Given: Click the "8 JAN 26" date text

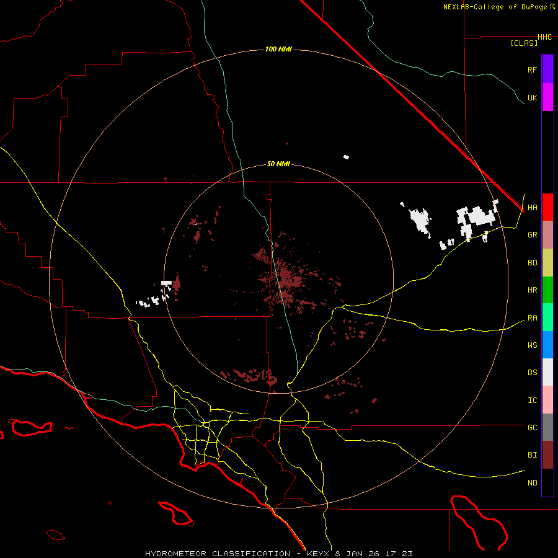Looking at the screenshot, I should (x=358, y=554).
